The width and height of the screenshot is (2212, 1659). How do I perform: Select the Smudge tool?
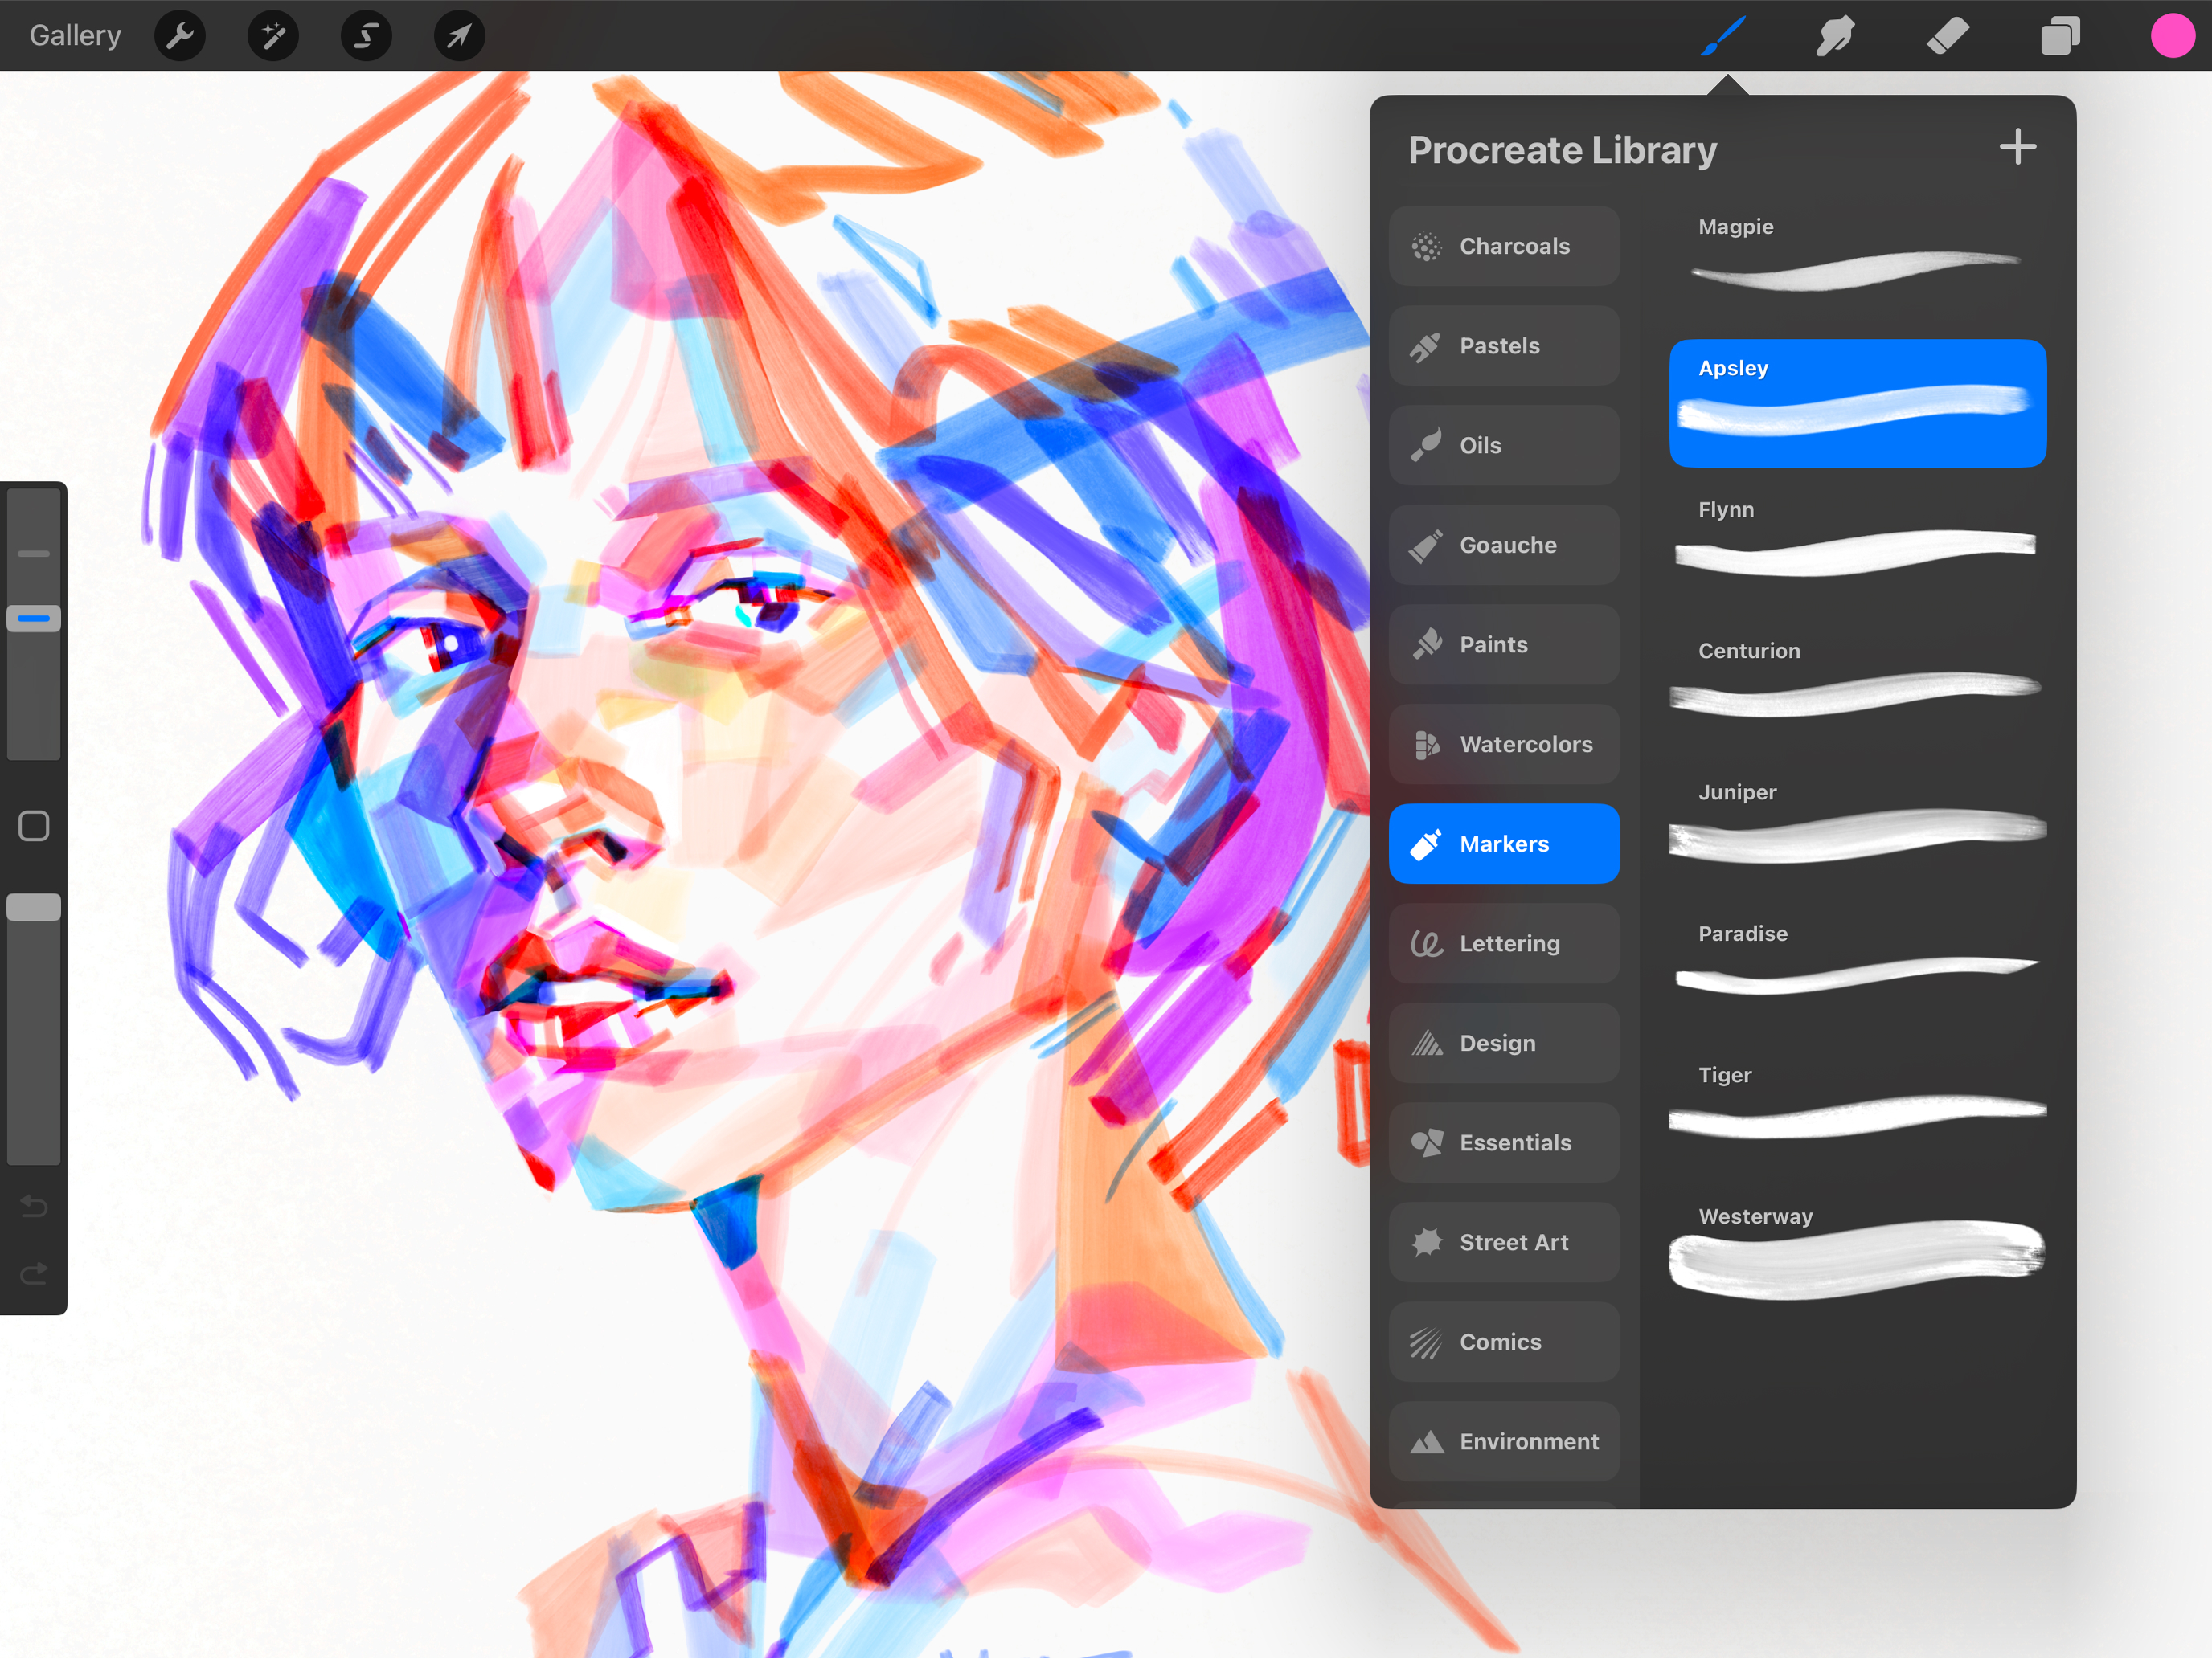click(1836, 36)
